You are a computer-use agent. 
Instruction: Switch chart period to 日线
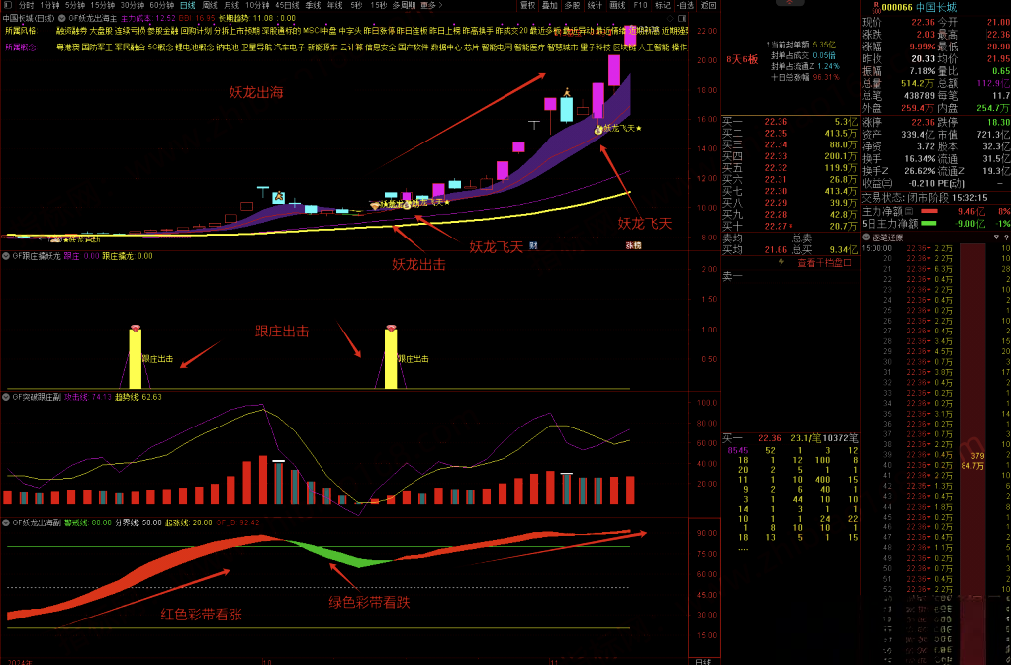point(187,5)
